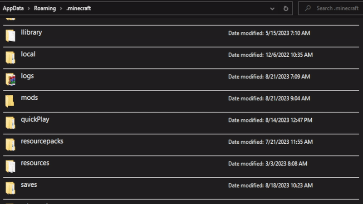363x204 pixels.
Task: Click the saves folder icon
Action: click(10, 188)
